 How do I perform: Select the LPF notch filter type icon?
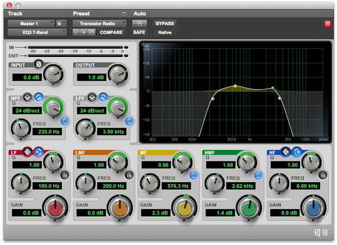[92, 98]
